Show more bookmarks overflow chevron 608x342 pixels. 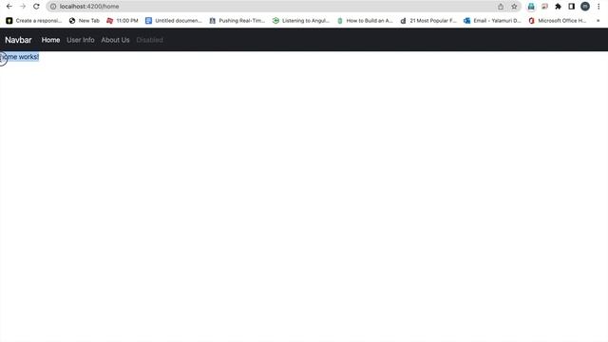pos(598,21)
